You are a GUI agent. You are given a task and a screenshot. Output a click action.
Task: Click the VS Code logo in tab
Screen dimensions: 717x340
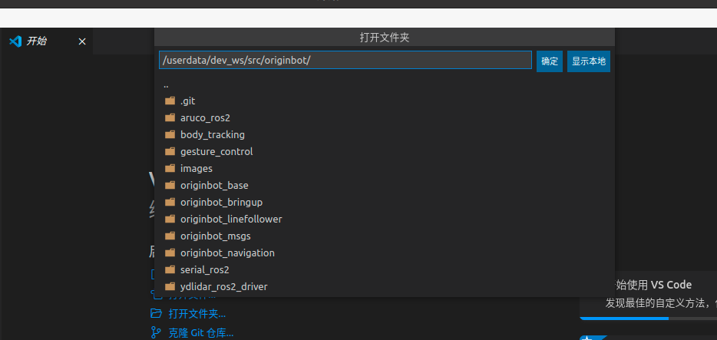coord(15,41)
